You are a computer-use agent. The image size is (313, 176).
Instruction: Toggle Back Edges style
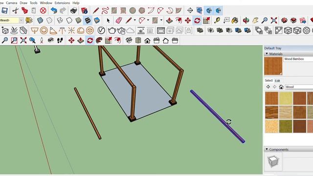(49, 21)
